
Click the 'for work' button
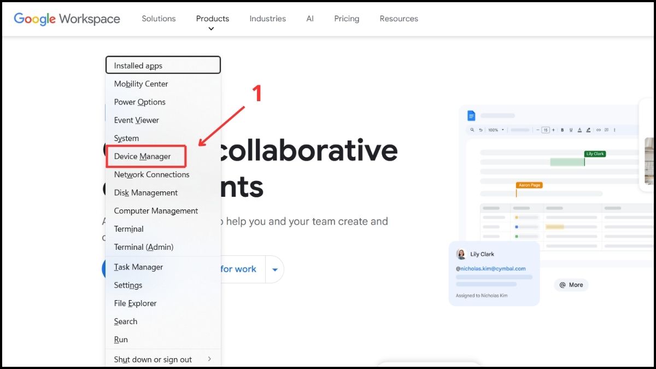[243, 270]
